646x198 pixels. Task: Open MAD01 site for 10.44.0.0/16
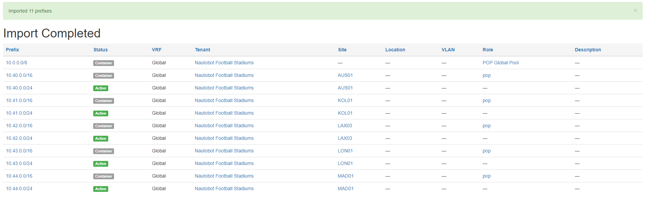[346, 176]
